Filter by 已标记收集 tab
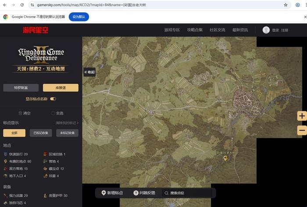307x207 pixels. (x=41, y=133)
